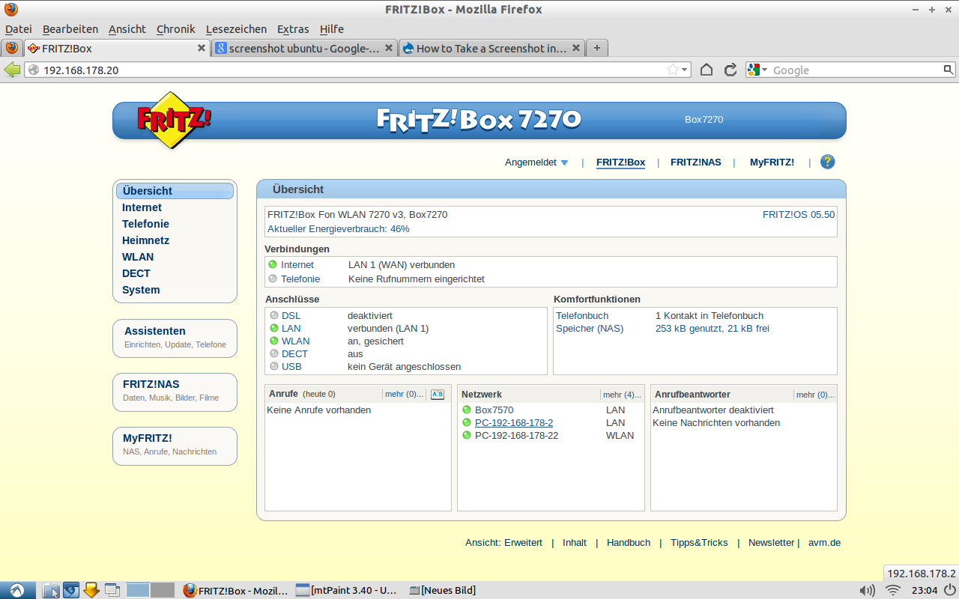Click mehr (0)... in Anrufbeantworter panel

815,395
